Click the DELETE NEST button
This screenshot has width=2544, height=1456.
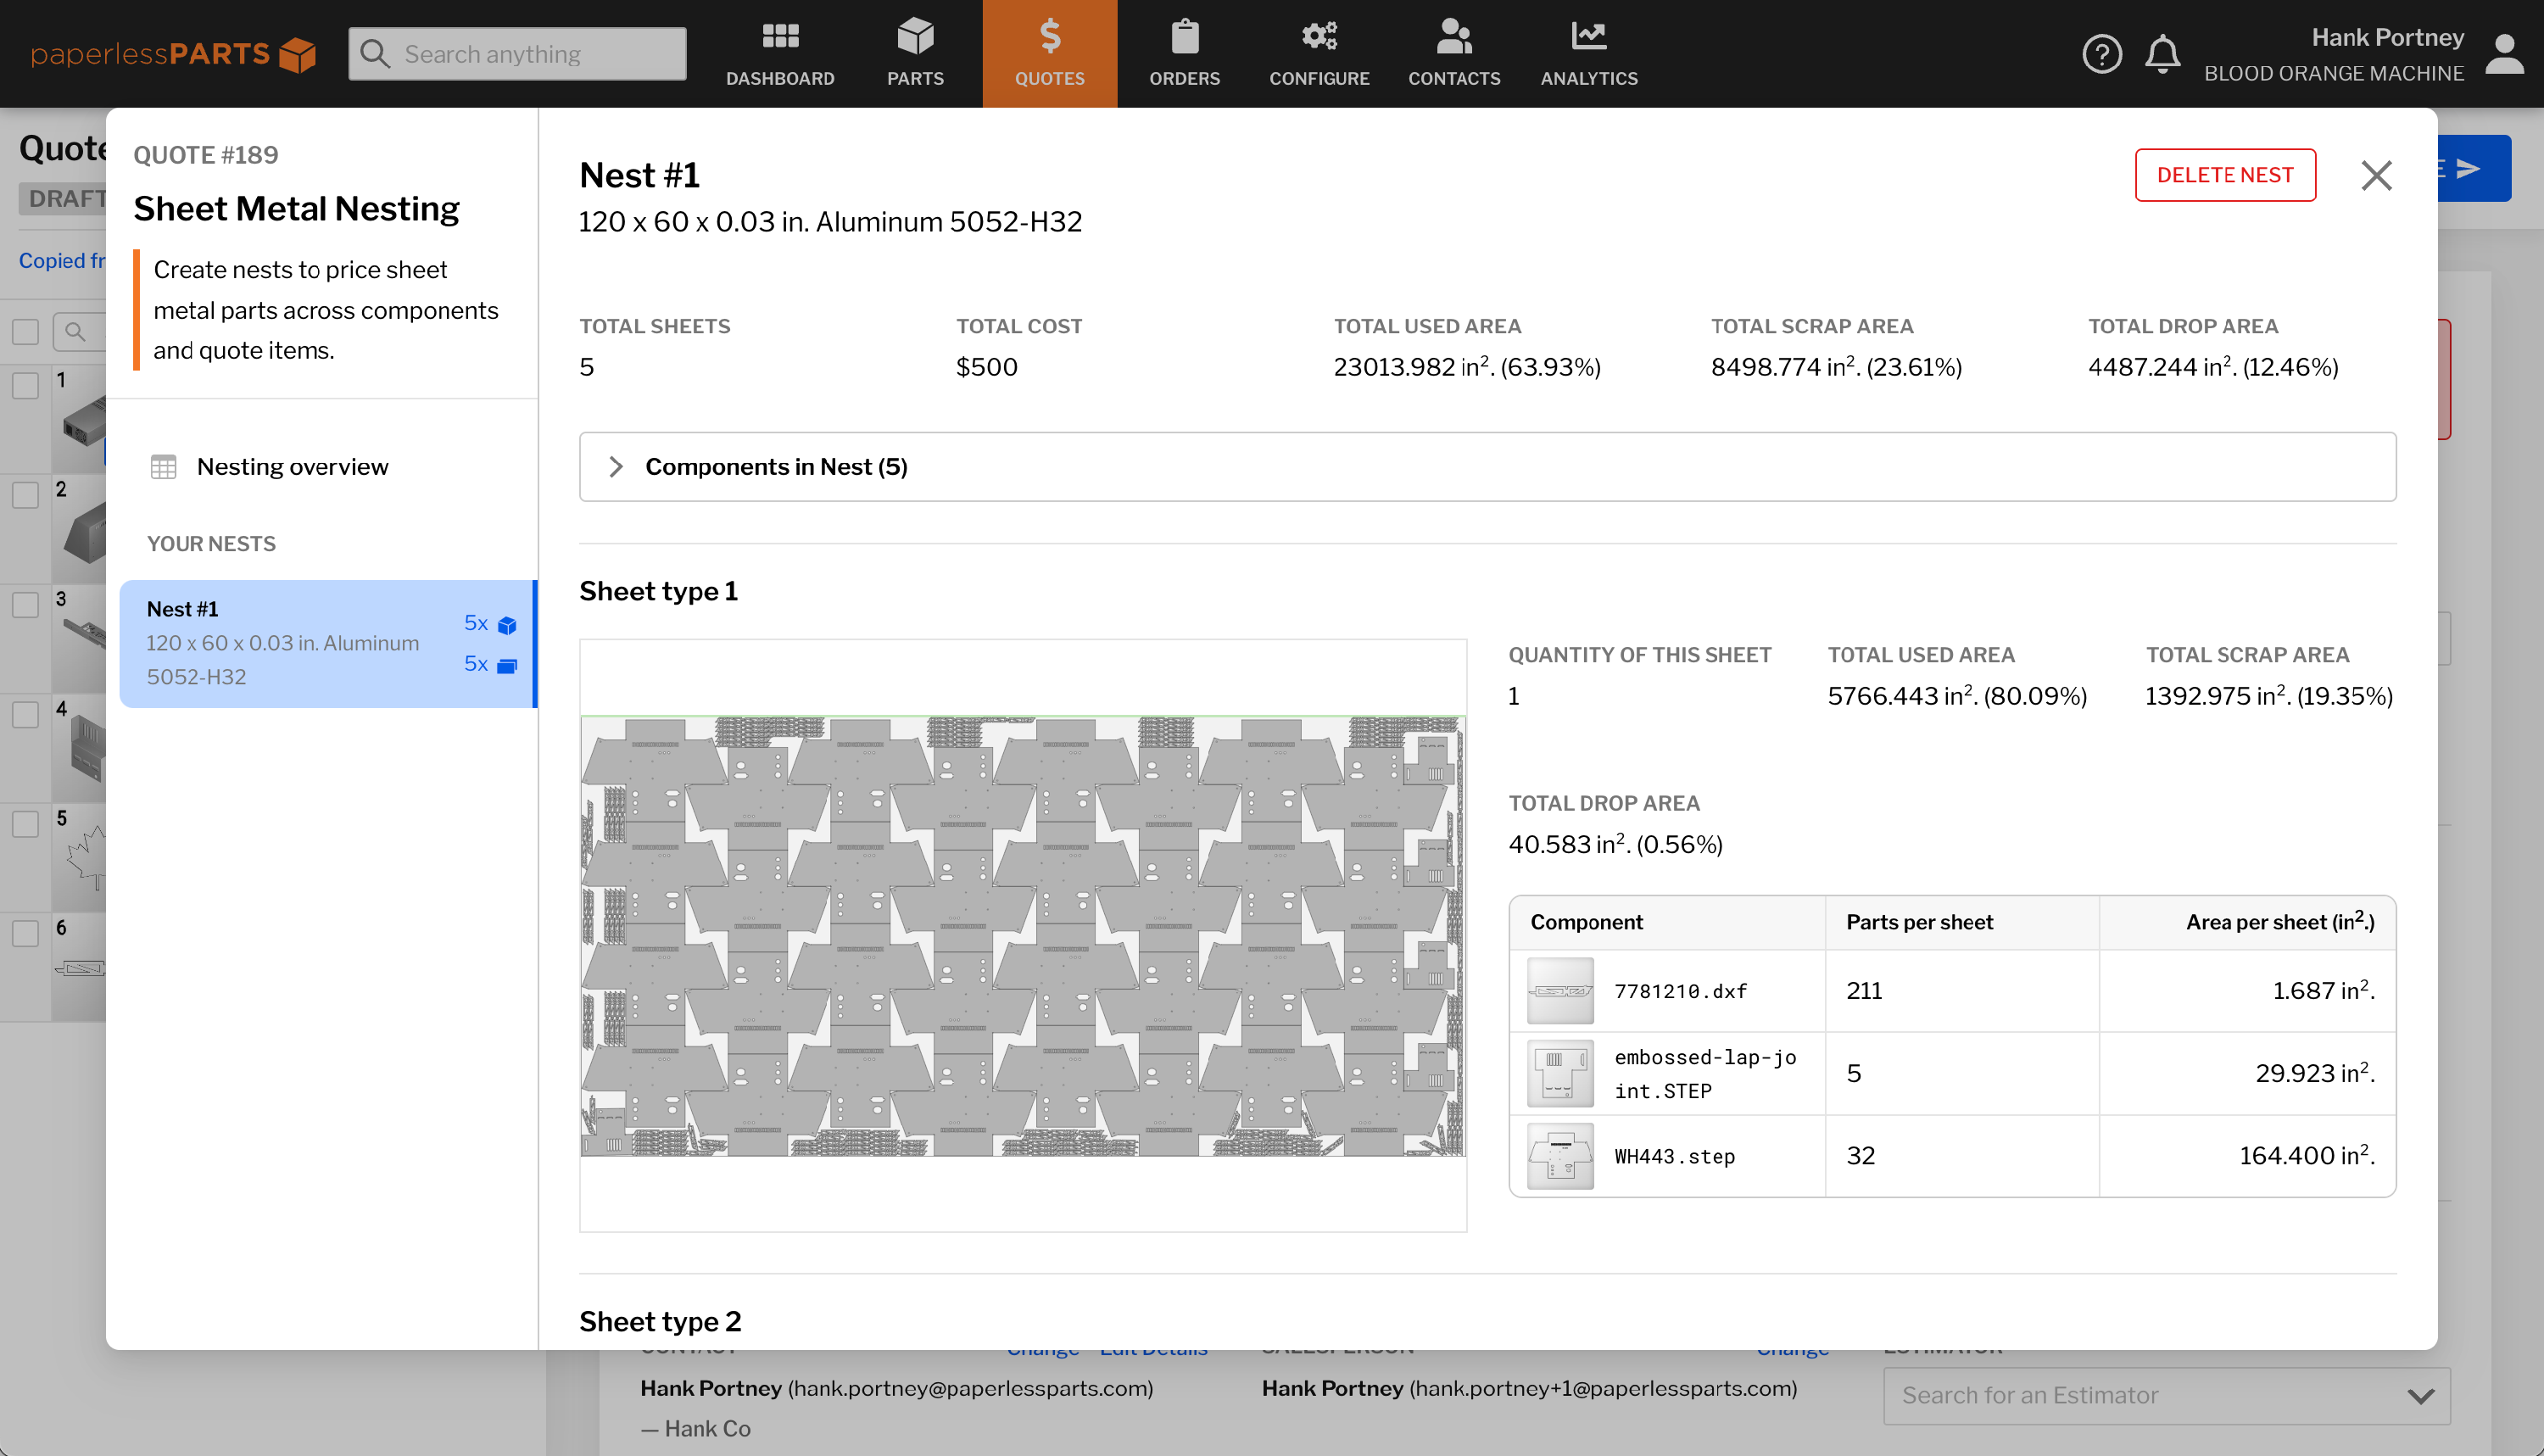point(2225,174)
